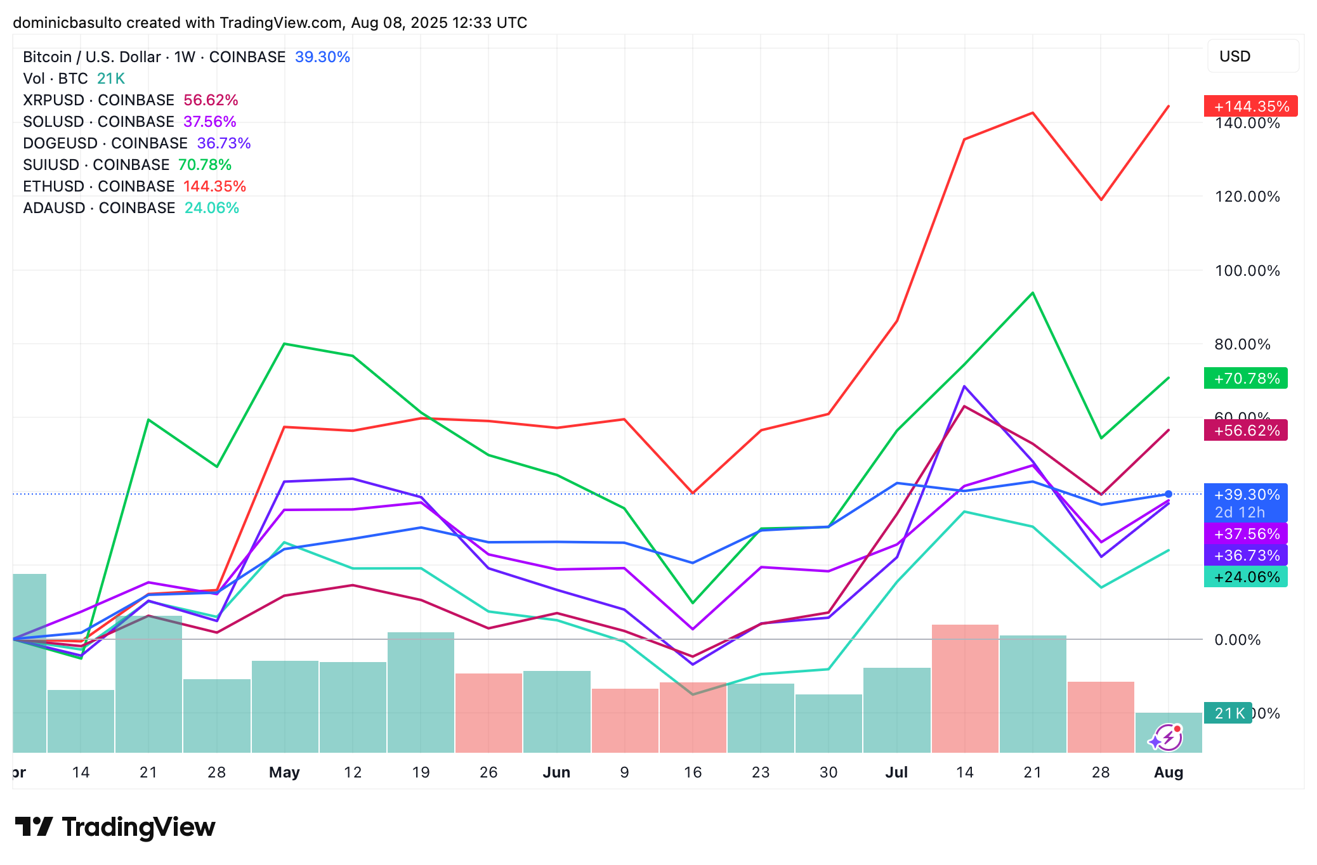Screen dimensions: 1317x865
Task: Click the 144.35% ETH value in legend
Action: (x=214, y=186)
